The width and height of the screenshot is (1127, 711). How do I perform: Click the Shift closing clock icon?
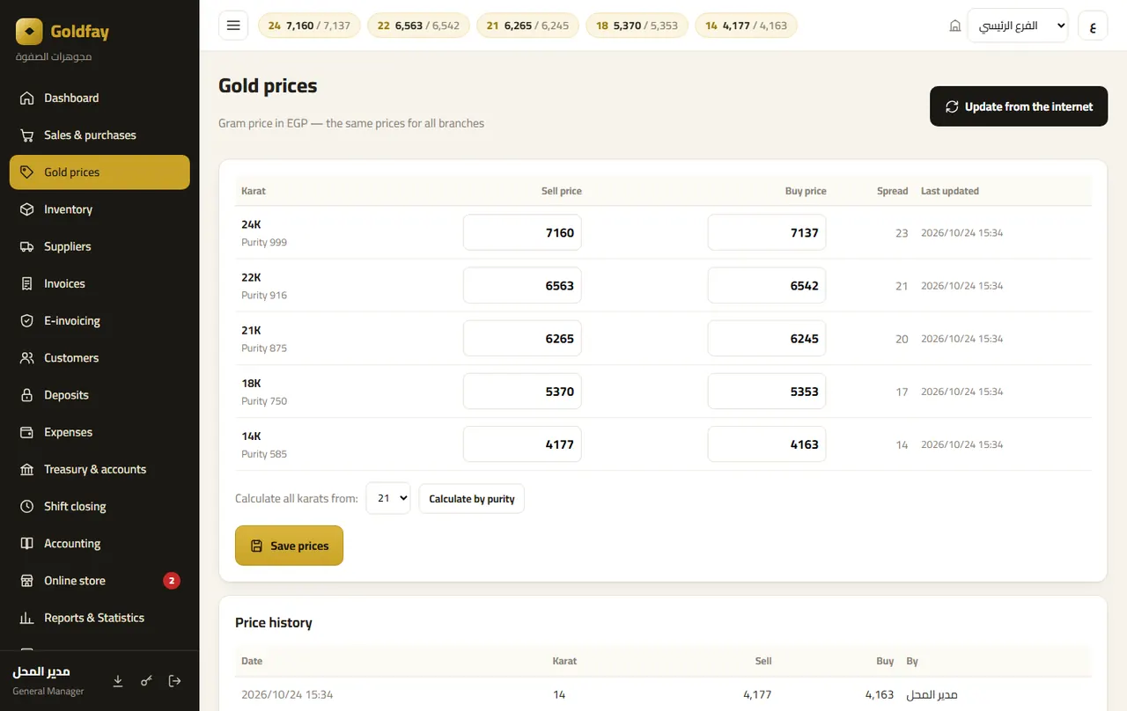click(x=27, y=506)
